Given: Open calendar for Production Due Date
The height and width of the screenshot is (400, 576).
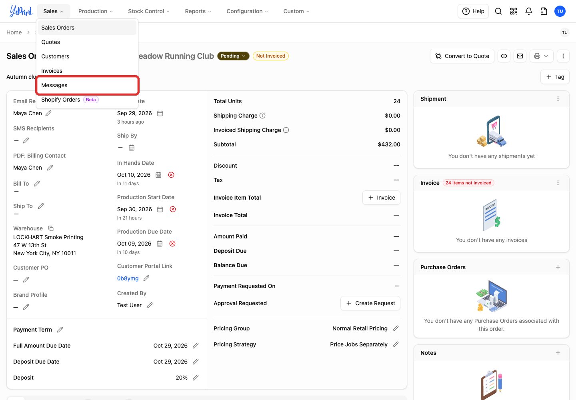Looking at the screenshot, I should [160, 244].
